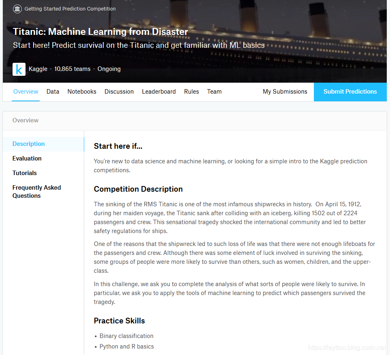The height and width of the screenshot is (355, 390).
Task: Open the Notebooks tab
Action: 82,92
